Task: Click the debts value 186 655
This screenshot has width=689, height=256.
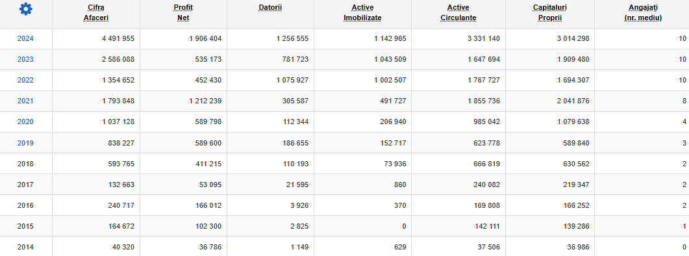Action: (295, 143)
